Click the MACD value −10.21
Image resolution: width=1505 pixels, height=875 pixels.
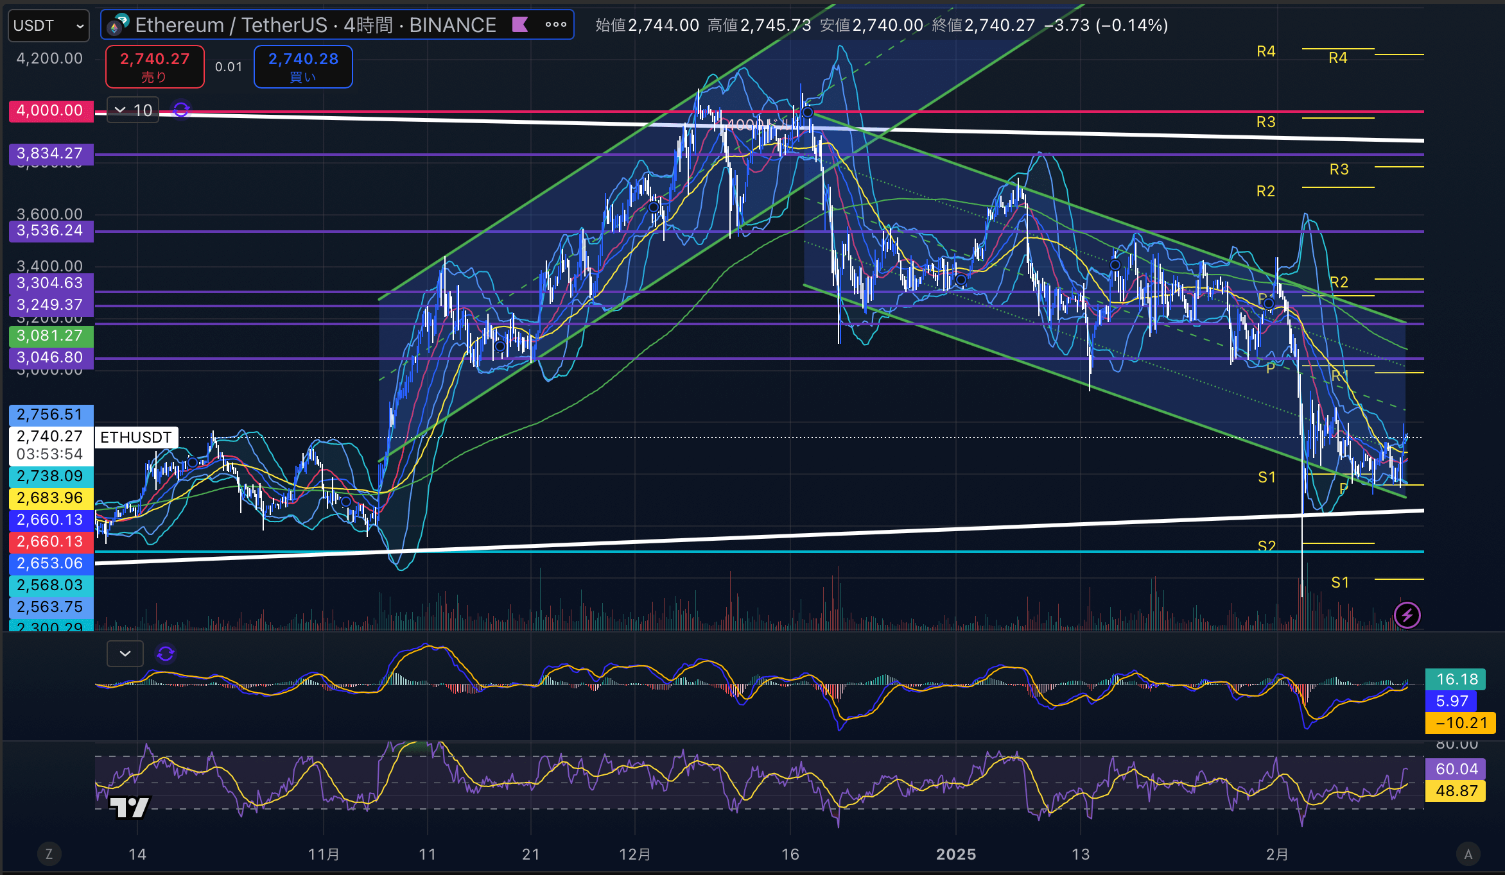coord(1461,723)
